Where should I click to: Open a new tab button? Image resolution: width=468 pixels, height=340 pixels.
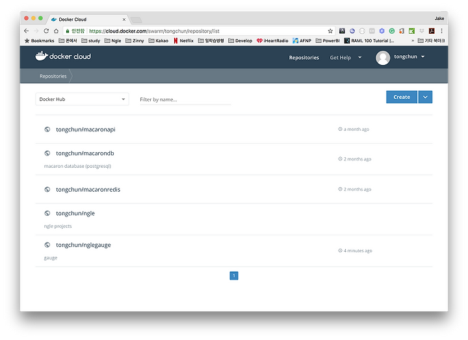point(136,20)
